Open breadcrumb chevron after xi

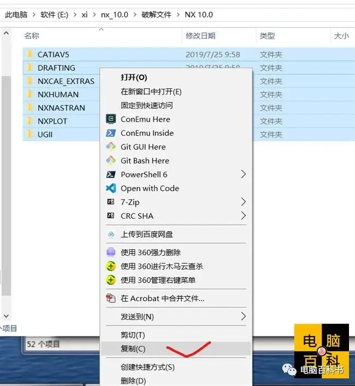pos(94,15)
